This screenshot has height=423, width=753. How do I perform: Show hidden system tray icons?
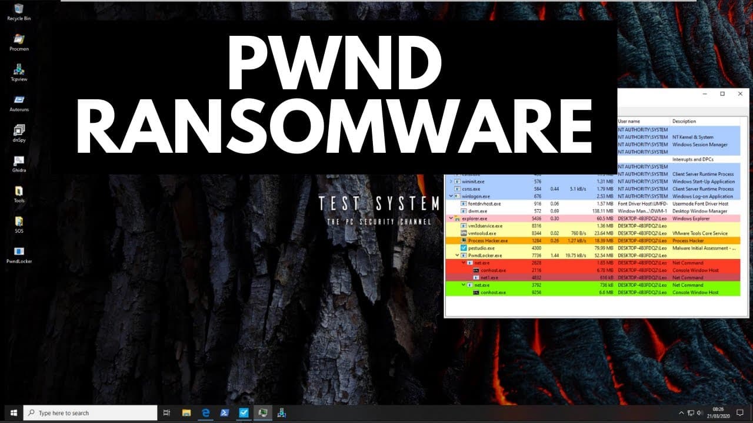pos(681,413)
